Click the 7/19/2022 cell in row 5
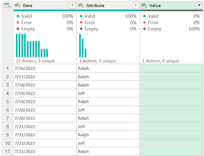The height and width of the screenshot is (156, 204). pyautogui.click(x=45, y=102)
